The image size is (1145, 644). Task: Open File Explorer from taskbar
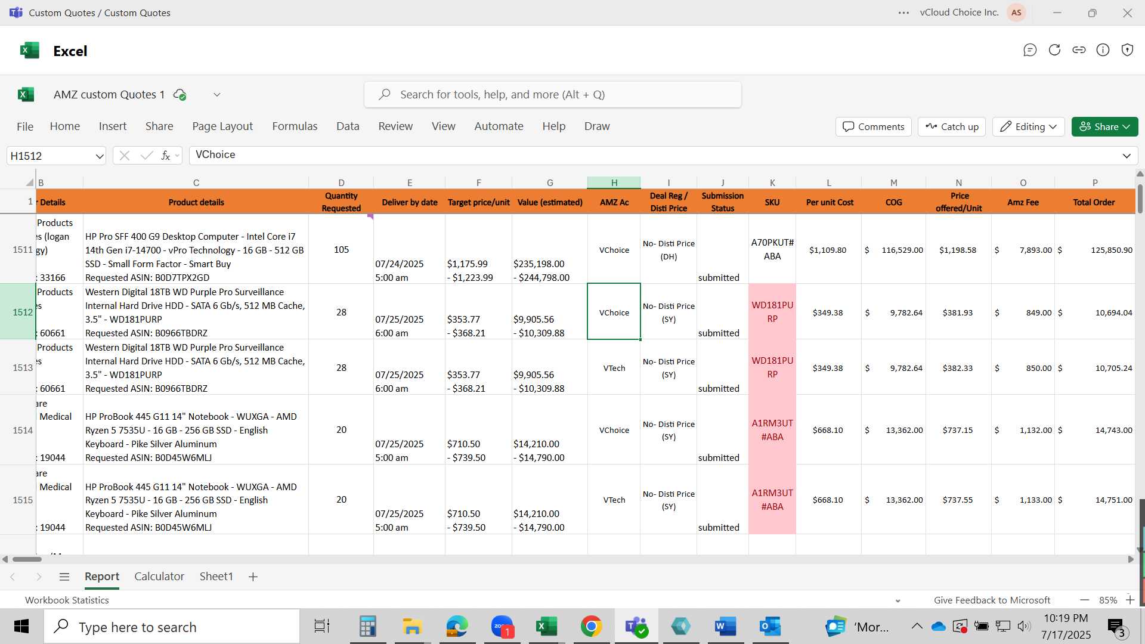(412, 627)
